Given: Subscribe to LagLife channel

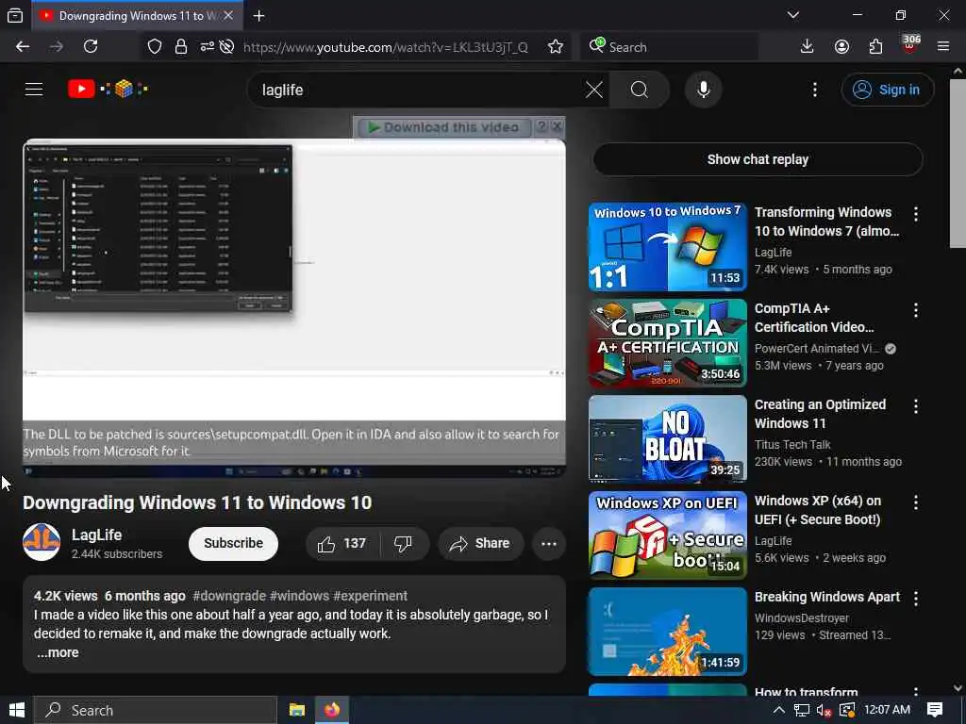Looking at the screenshot, I should pyautogui.click(x=234, y=544).
